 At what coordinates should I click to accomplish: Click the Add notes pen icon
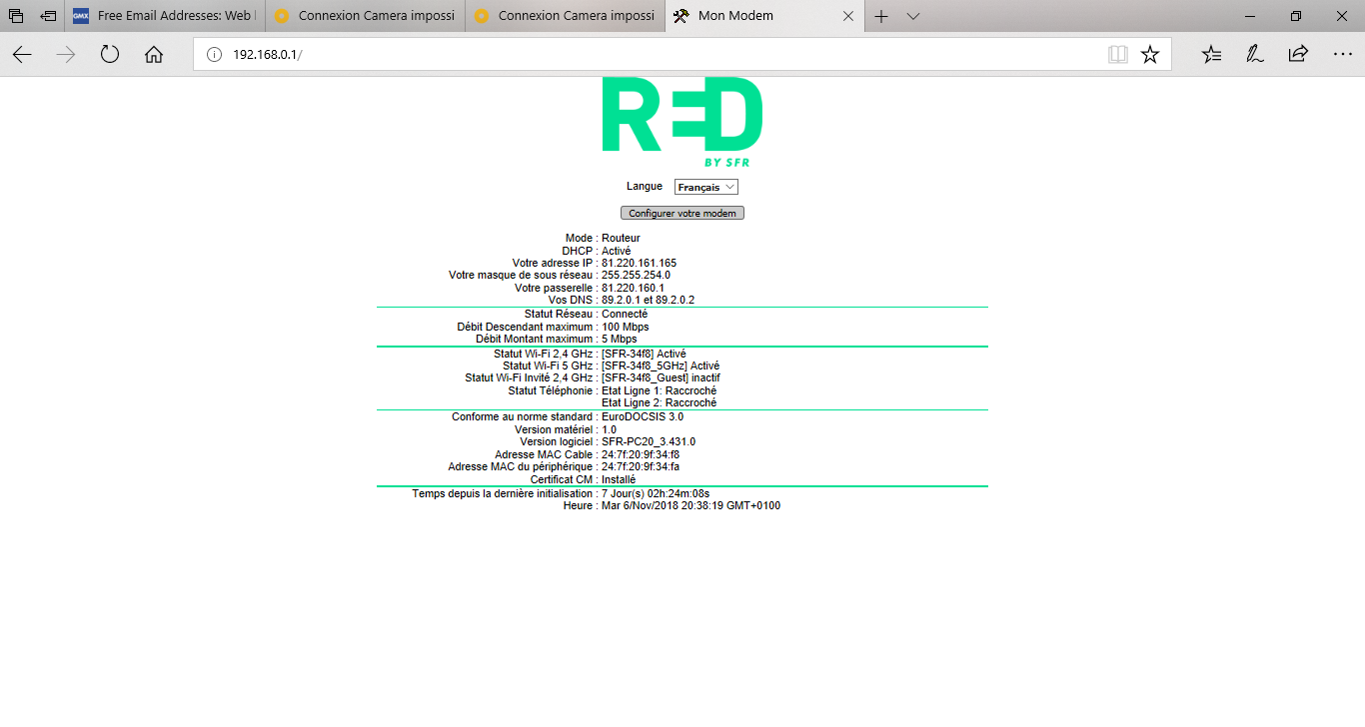click(x=1255, y=55)
